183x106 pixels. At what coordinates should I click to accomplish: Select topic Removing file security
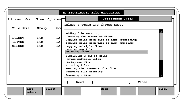click(84, 72)
